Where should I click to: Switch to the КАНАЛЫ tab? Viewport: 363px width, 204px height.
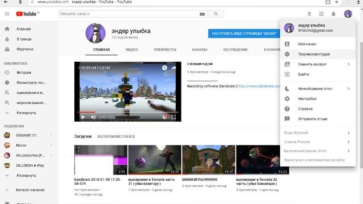(200, 49)
